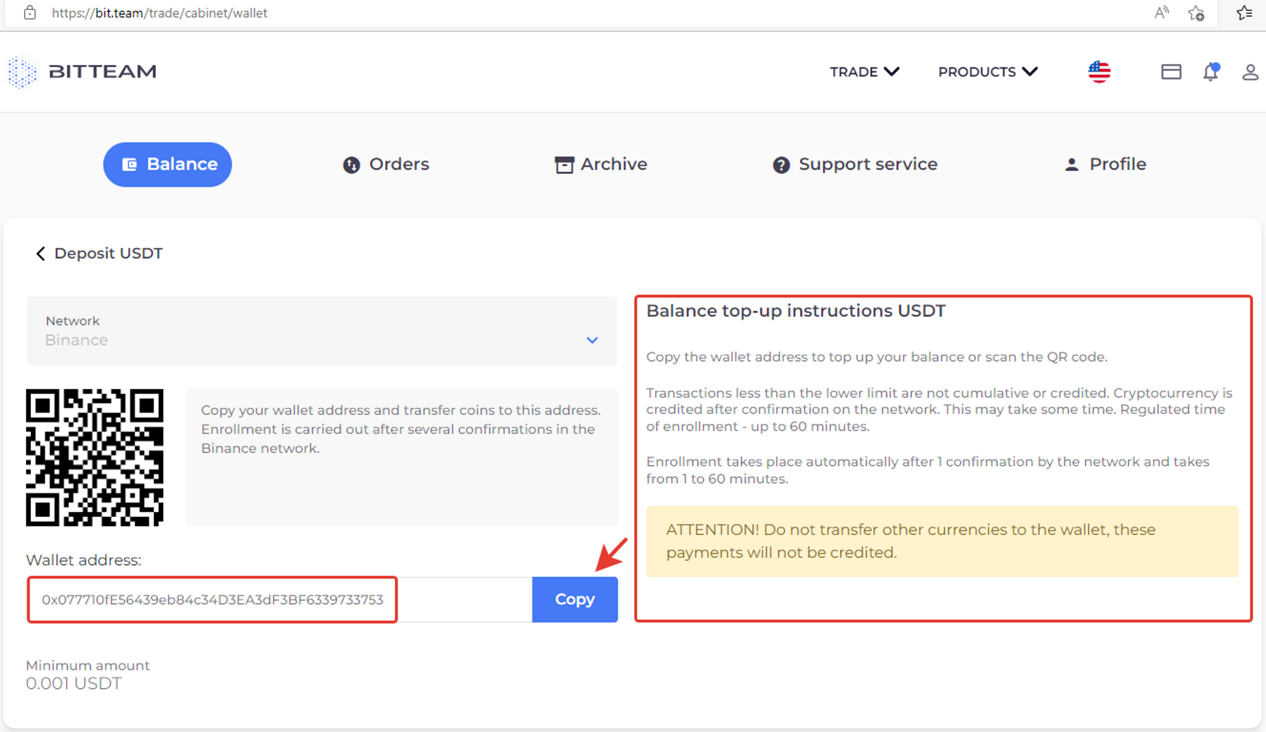Click the deposit QR code image
The image size is (1266, 732).
pos(94,457)
